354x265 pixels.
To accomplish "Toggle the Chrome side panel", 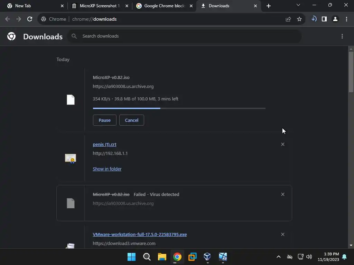I will click(324, 19).
